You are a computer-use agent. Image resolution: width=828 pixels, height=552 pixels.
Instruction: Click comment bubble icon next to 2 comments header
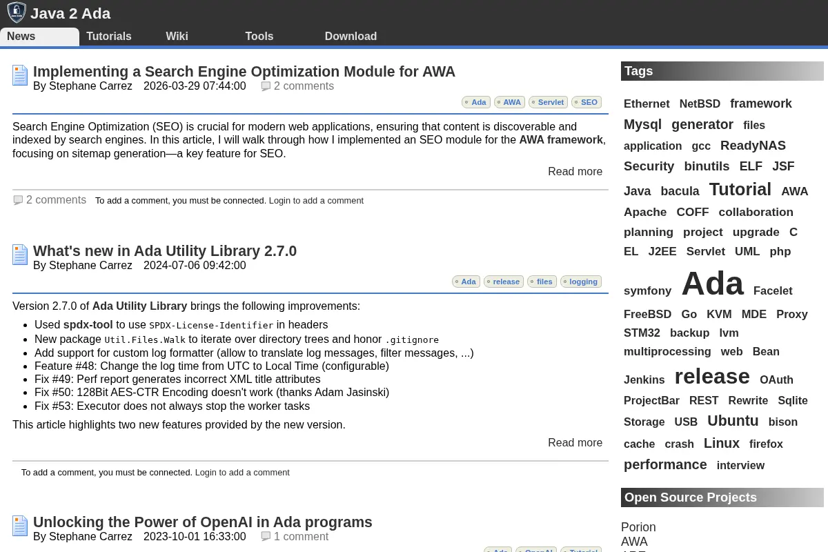tap(266, 86)
